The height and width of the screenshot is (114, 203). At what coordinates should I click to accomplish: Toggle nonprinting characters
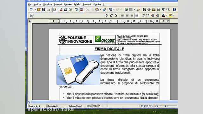[163, 9]
